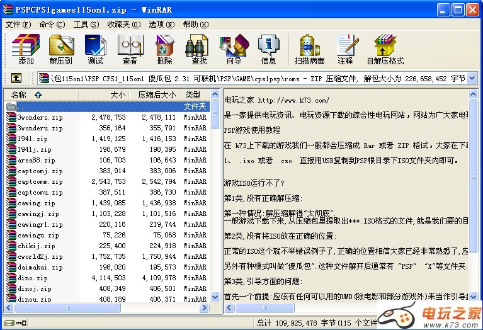The height and width of the screenshot is (330, 483).
Task: Click the 解压到 (Extract To) icon
Action: 61,49
